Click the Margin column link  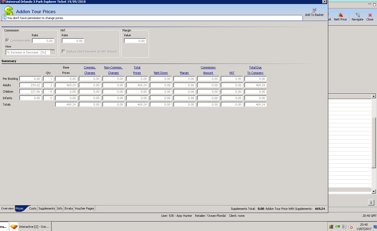(184, 73)
